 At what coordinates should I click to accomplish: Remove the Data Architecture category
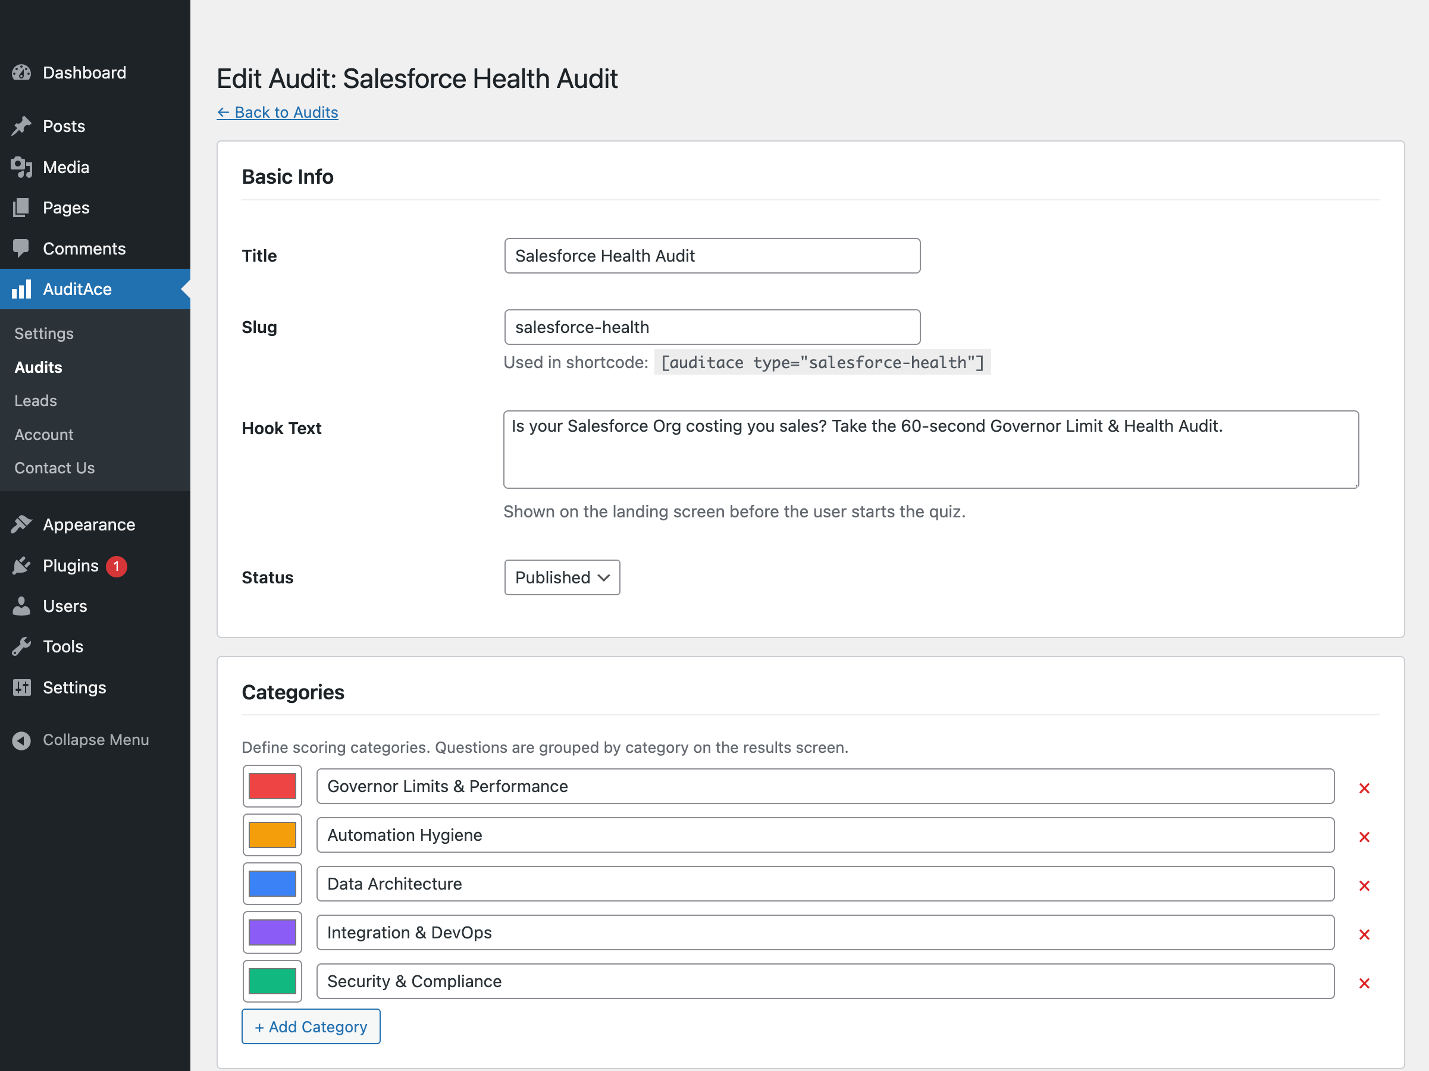tap(1365, 885)
